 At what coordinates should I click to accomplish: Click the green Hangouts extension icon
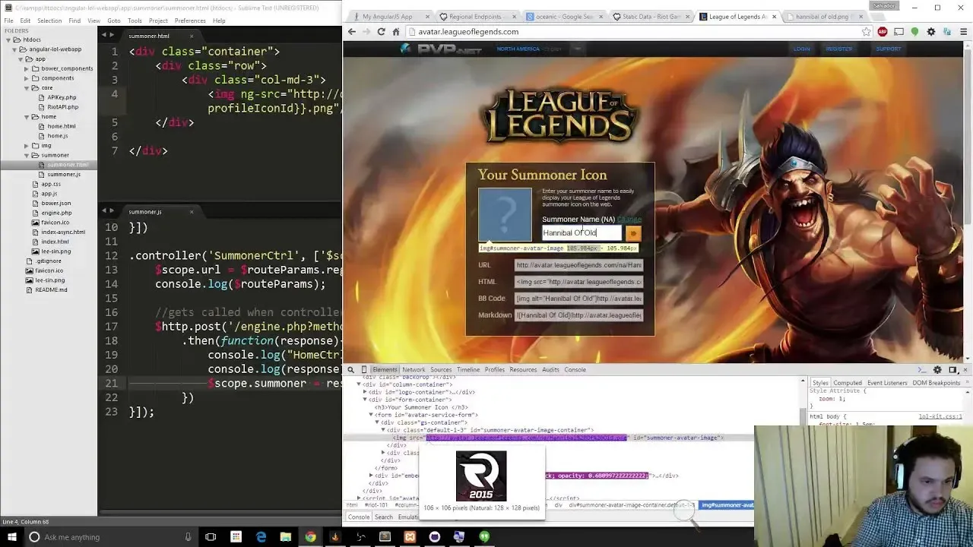coord(914,32)
